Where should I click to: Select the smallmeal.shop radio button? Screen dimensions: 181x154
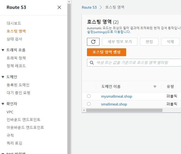pyautogui.click(x=89, y=104)
